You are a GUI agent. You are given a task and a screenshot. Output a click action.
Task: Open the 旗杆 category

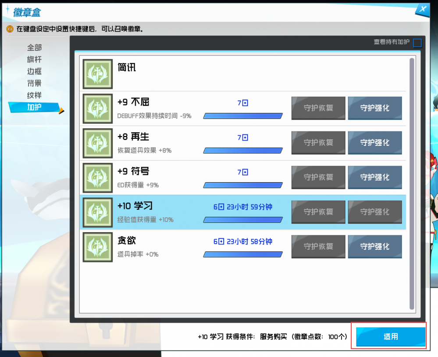[34, 60]
